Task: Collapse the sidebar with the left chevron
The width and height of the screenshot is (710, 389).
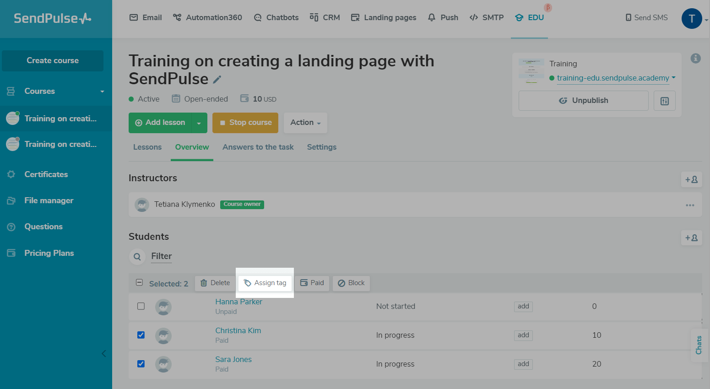Action: point(104,353)
